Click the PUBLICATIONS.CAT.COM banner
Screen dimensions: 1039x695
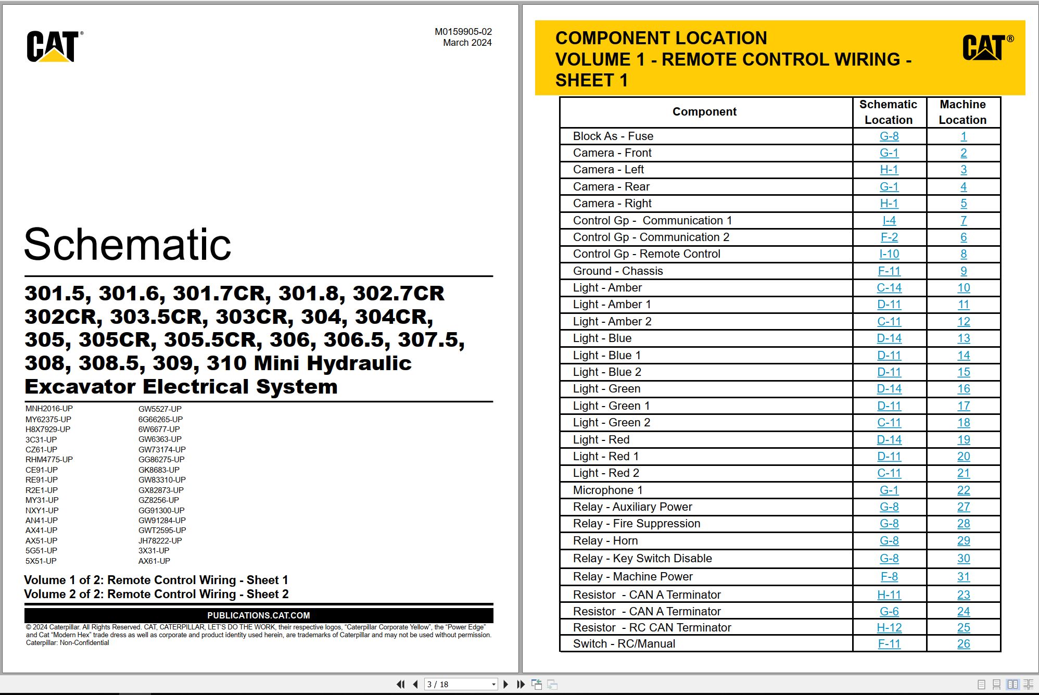tap(259, 615)
